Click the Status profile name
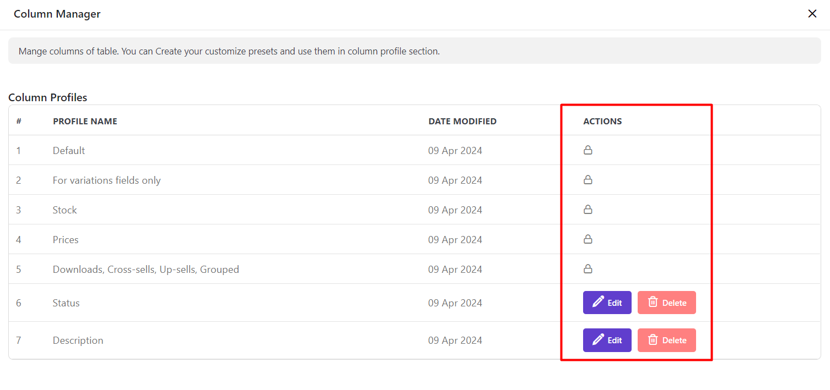830x390 pixels. [66, 303]
